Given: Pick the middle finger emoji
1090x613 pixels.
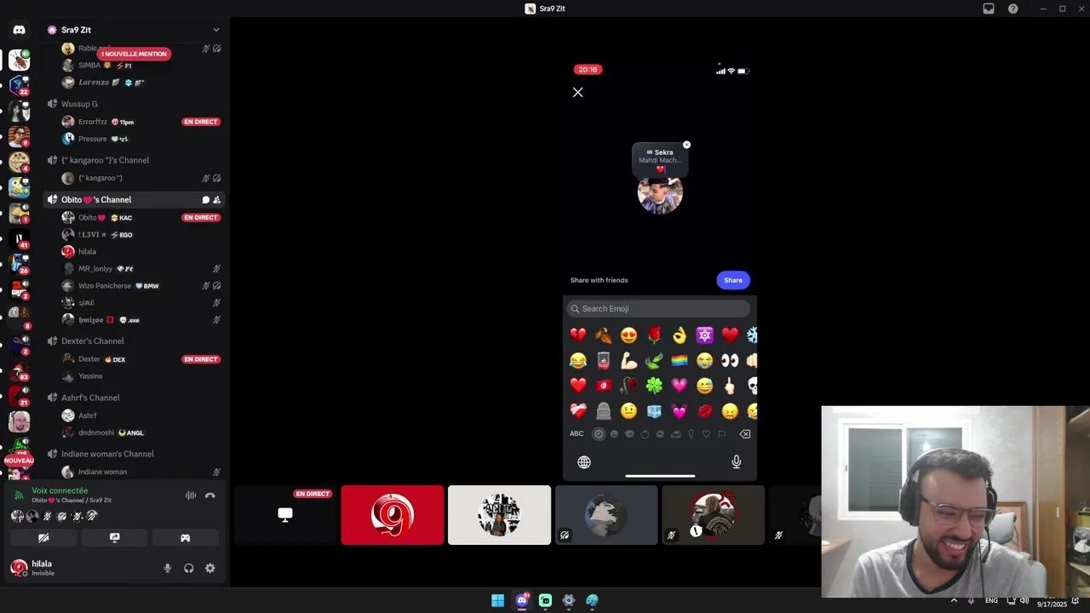Looking at the screenshot, I should pos(730,386).
